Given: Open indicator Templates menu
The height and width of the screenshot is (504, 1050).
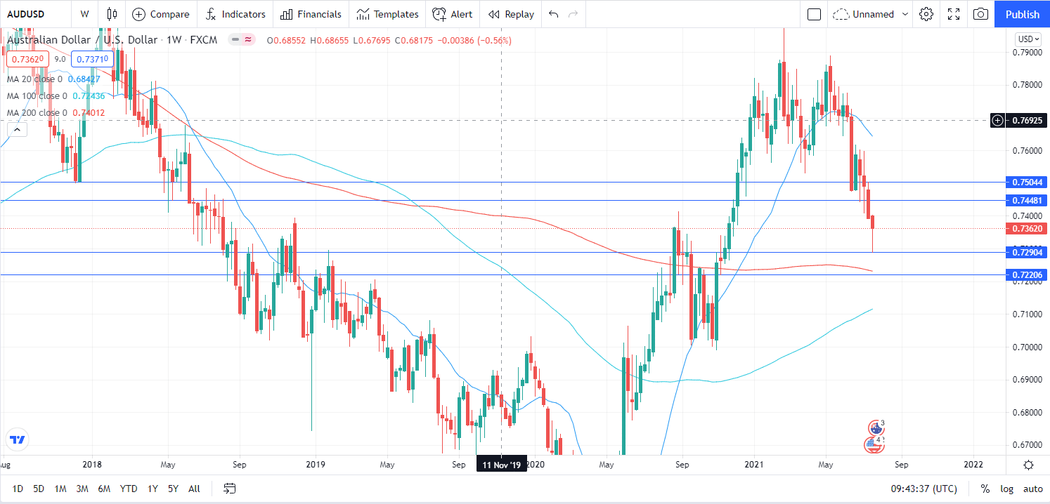Looking at the screenshot, I should pyautogui.click(x=387, y=14).
